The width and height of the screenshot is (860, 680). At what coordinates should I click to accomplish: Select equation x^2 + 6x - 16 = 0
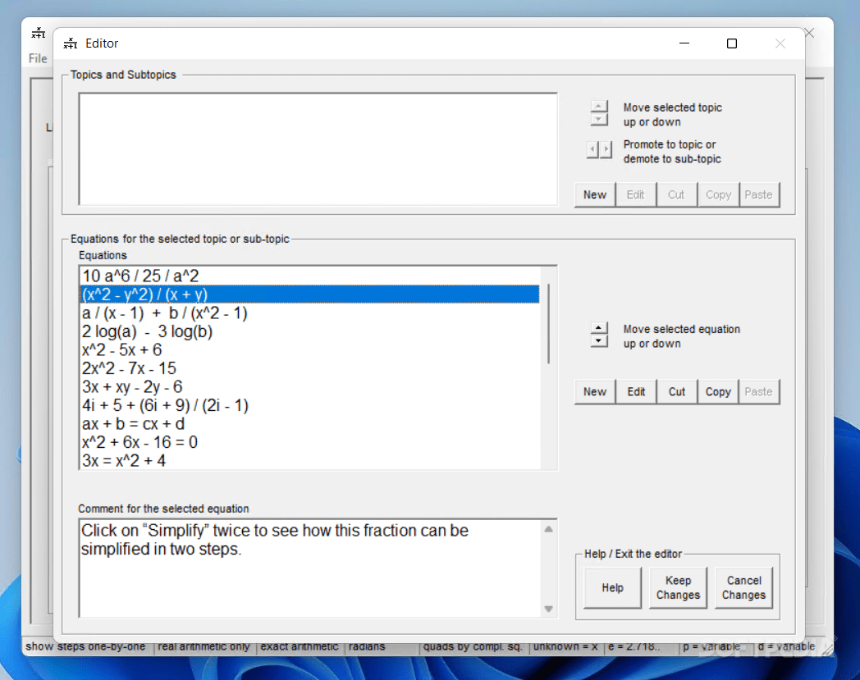[x=309, y=442]
